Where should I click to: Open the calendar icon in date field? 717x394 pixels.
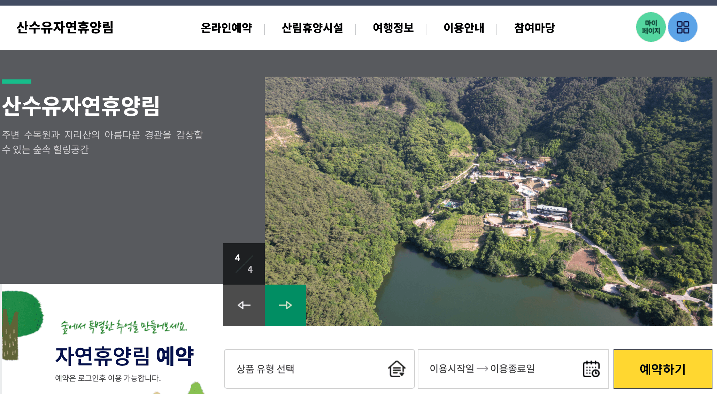click(x=591, y=369)
